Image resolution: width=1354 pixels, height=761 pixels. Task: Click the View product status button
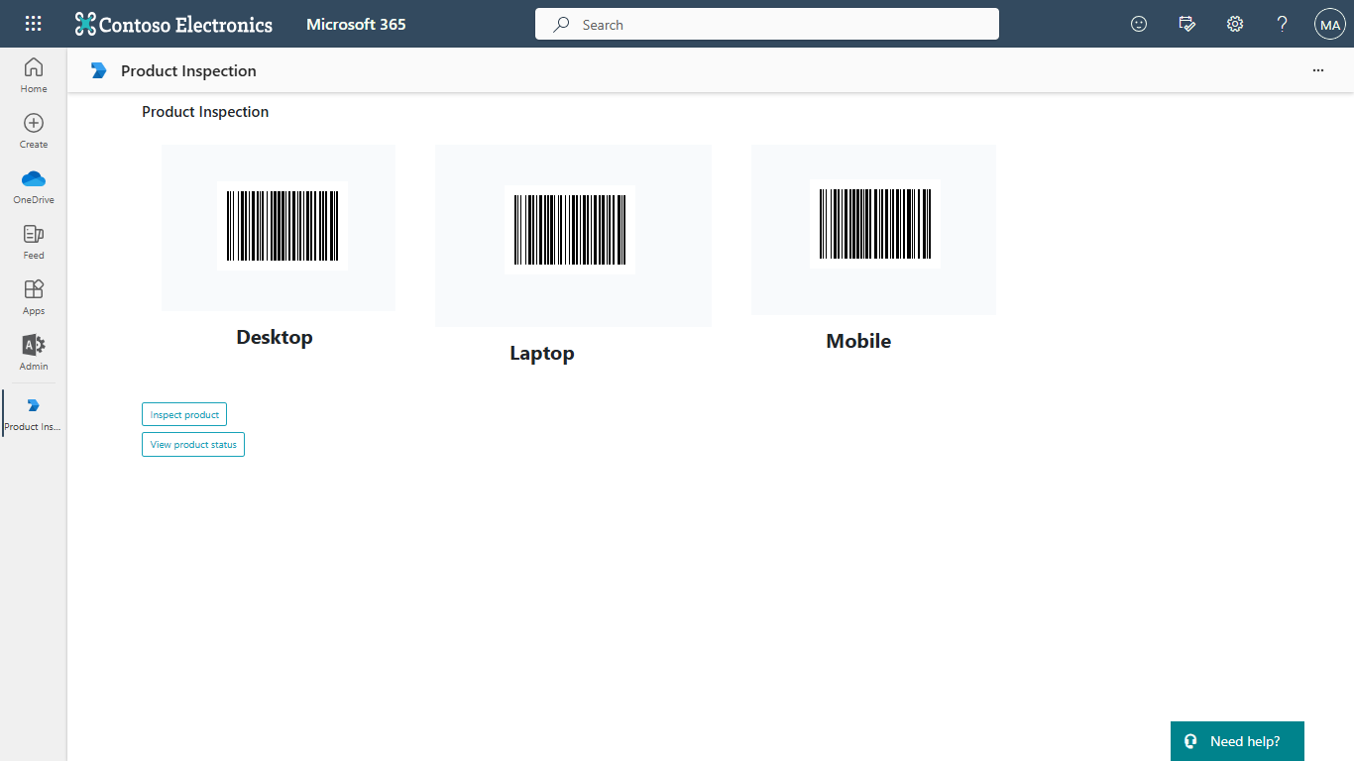[193, 444]
